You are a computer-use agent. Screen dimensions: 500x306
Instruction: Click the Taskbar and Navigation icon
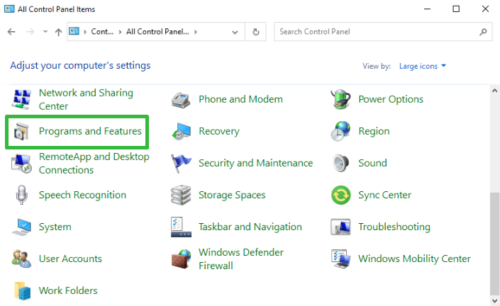point(181,227)
